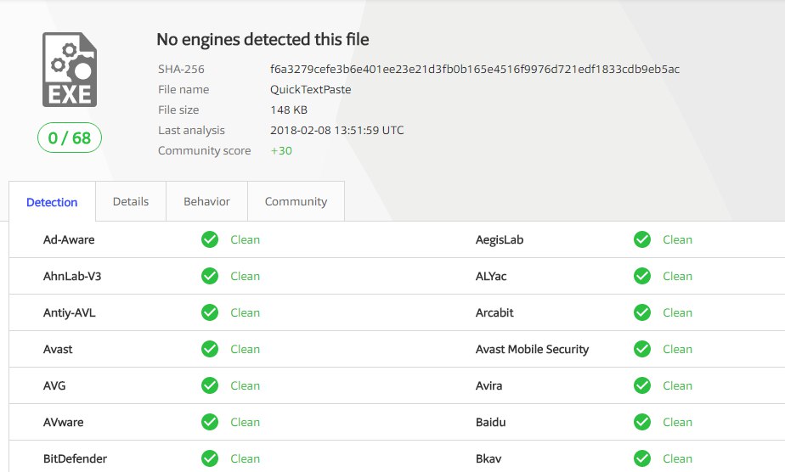This screenshot has width=785, height=472.
Task: Click the Arcabit engine name
Action: [494, 312]
